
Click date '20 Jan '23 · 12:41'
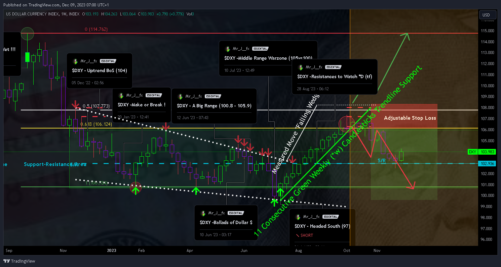[133, 117]
